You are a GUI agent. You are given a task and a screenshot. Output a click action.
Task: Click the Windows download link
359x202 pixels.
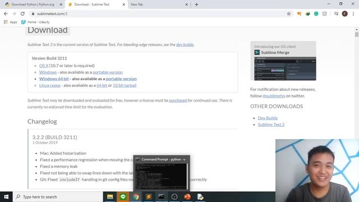click(48, 72)
